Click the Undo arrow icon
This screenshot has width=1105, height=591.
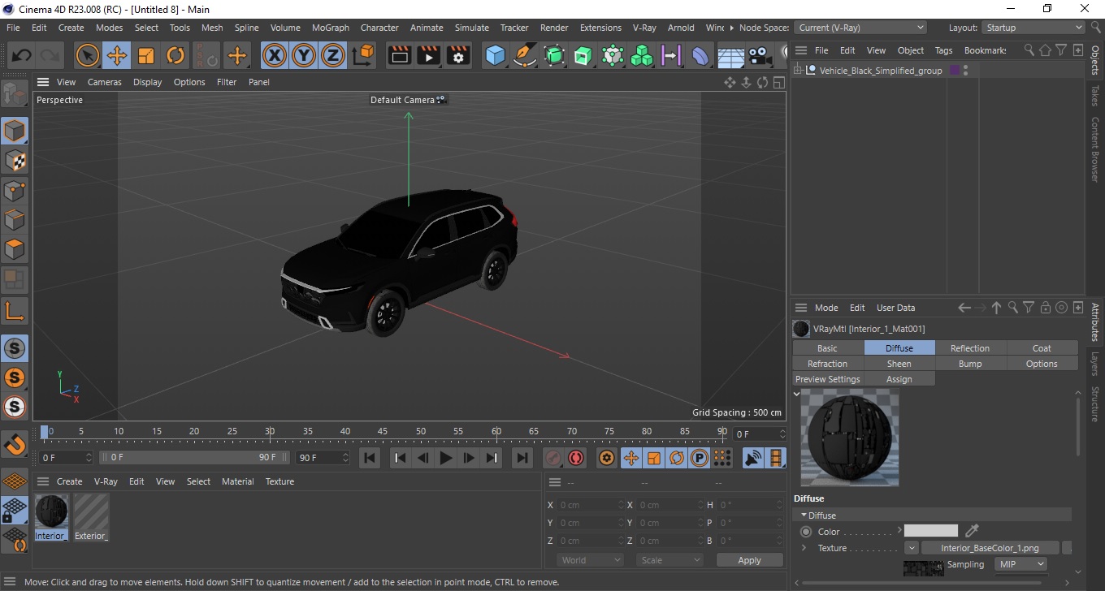coord(22,56)
